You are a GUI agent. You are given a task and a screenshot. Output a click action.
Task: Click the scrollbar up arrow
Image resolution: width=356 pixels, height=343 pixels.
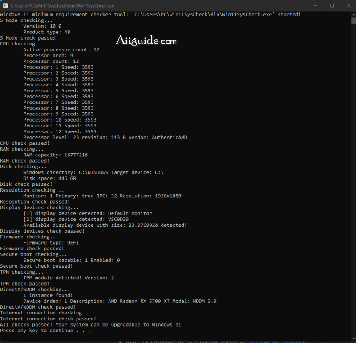coord(353,15)
